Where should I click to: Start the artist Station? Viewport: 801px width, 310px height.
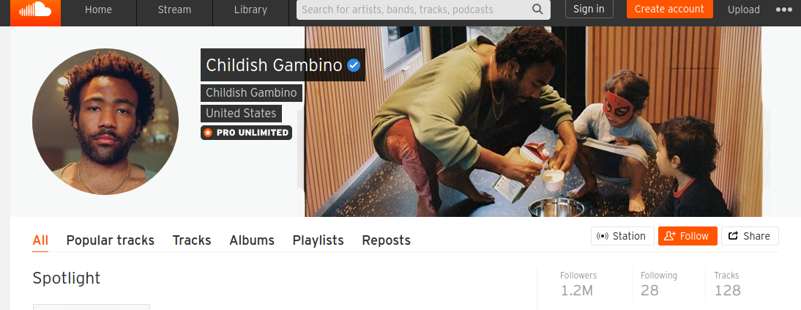pyautogui.click(x=622, y=236)
